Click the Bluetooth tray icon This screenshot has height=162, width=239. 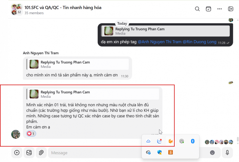coord(193,141)
